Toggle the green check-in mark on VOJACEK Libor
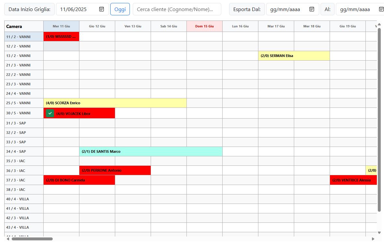The width and height of the screenshot is (384, 242). pos(49,113)
